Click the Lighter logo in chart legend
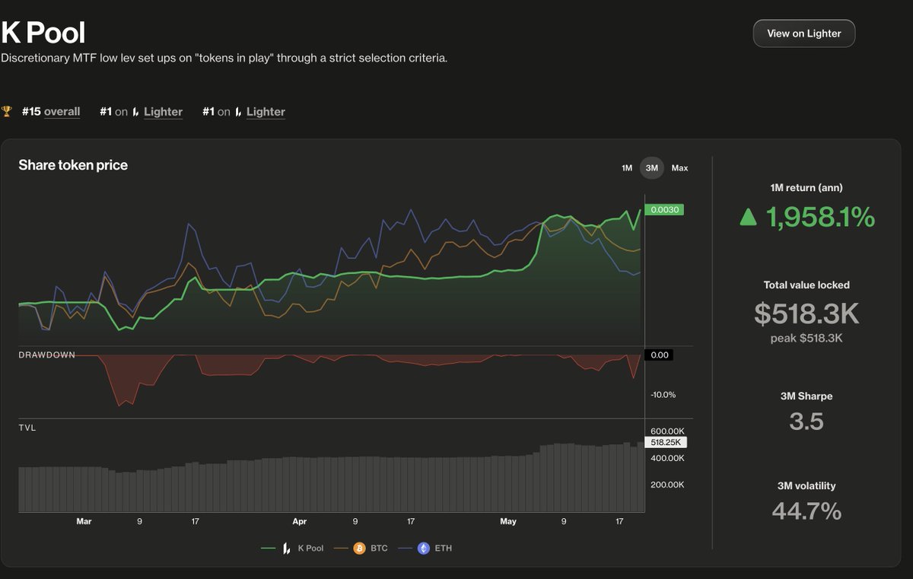Viewport: 913px width, 579px height. [x=287, y=548]
